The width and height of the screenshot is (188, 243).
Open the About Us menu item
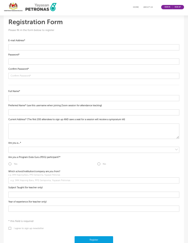click(x=148, y=7)
